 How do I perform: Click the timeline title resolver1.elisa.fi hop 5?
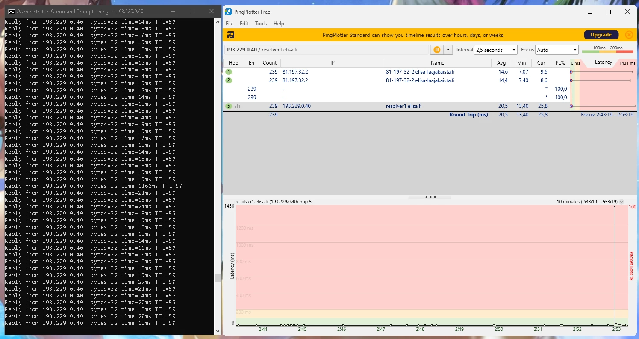coord(274,202)
